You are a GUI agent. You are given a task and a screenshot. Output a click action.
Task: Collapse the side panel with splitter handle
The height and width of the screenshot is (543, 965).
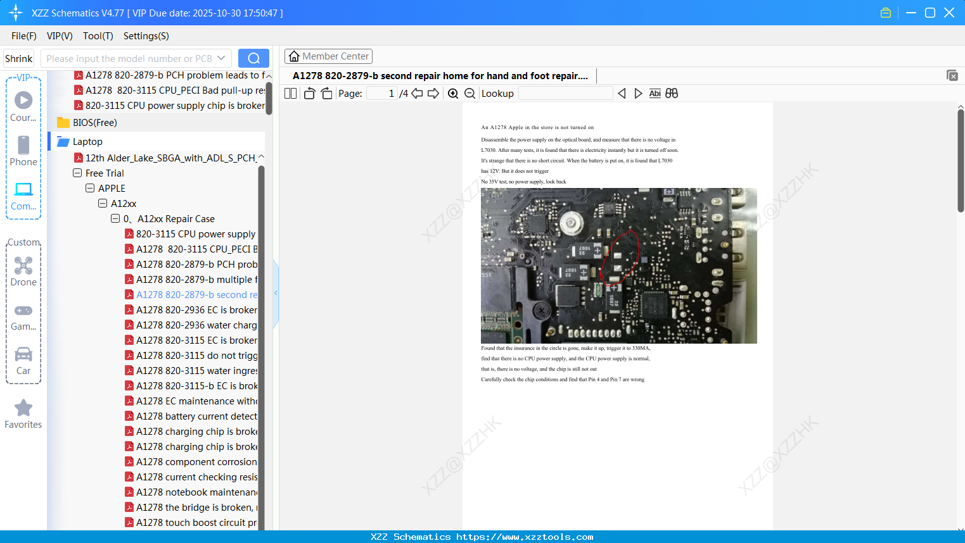click(x=276, y=293)
